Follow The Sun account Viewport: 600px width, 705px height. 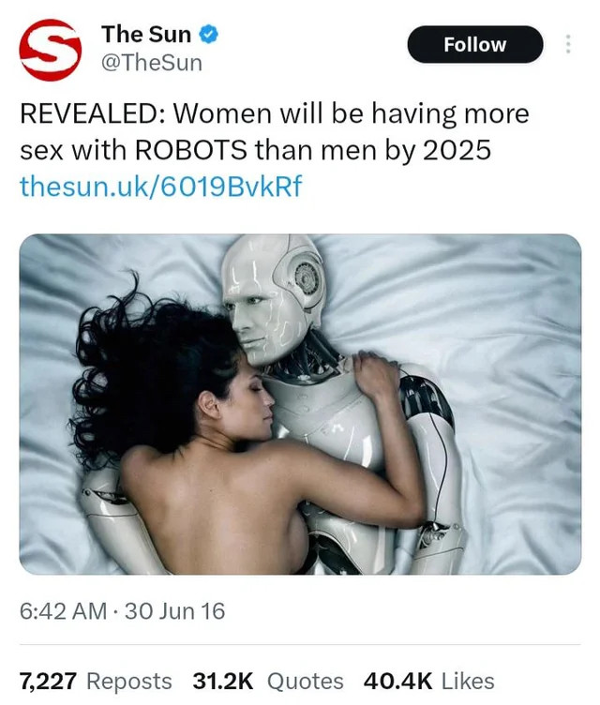pos(475,44)
